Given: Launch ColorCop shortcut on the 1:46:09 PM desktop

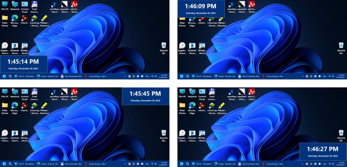Looking at the screenshot, I should pos(212,19).
